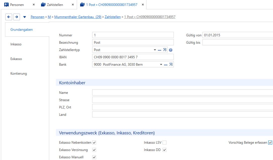Click the Zahlstellen tab folder icon
Screen dimensions: 273x160
point(43,5)
